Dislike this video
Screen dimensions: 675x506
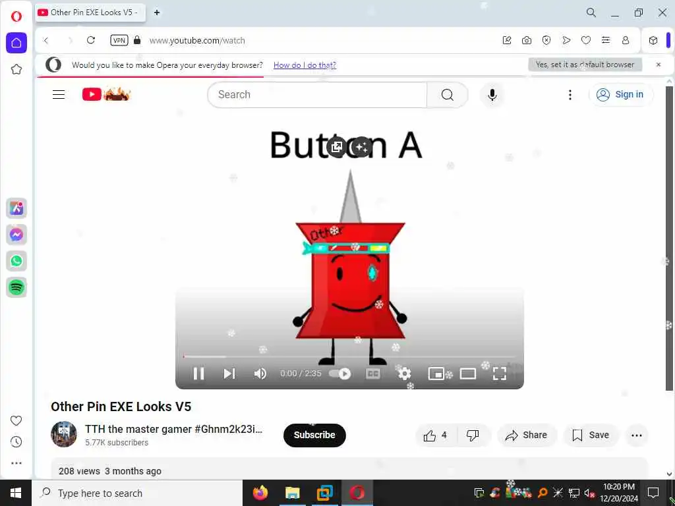pyautogui.click(x=473, y=436)
